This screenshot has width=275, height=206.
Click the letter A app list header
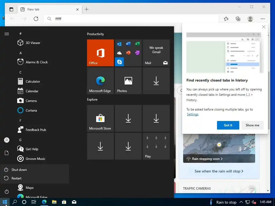click(20, 53)
